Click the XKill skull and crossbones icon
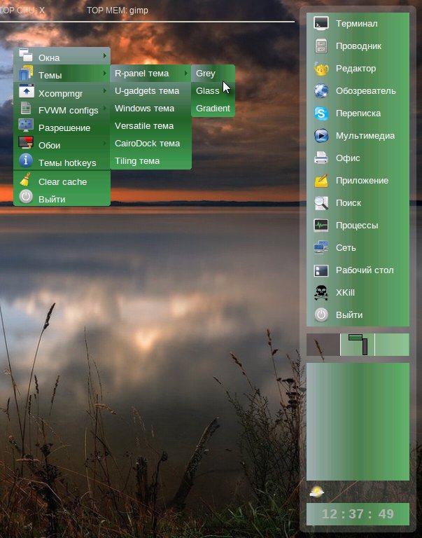Screen dimensions: 422x538 pyautogui.click(x=321, y=293)
